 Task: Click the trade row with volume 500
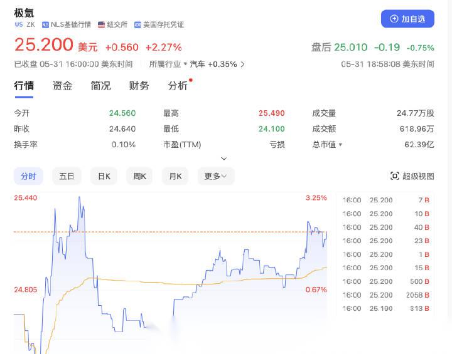point(385,281)
